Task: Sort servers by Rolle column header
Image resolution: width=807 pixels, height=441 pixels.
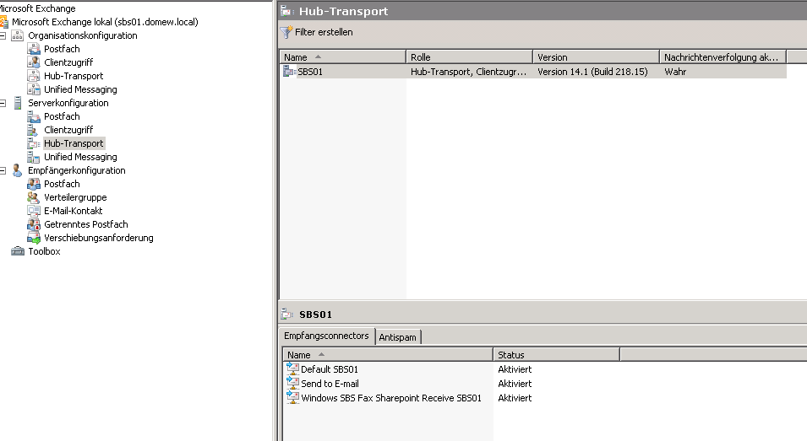Action: click(x=469, y=57)
